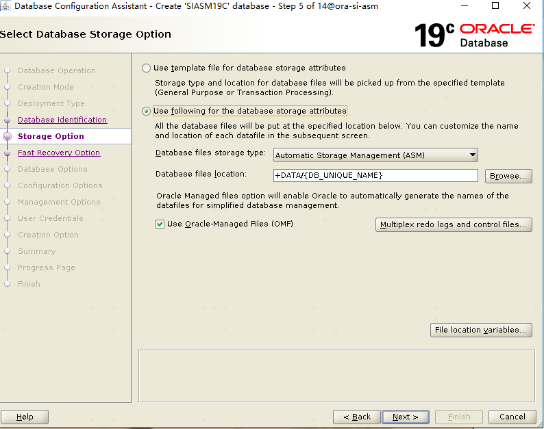The width and height of the screenshot is (544, 429).
Task: Cancel the database configuration
Action: (x=512, y=417)
